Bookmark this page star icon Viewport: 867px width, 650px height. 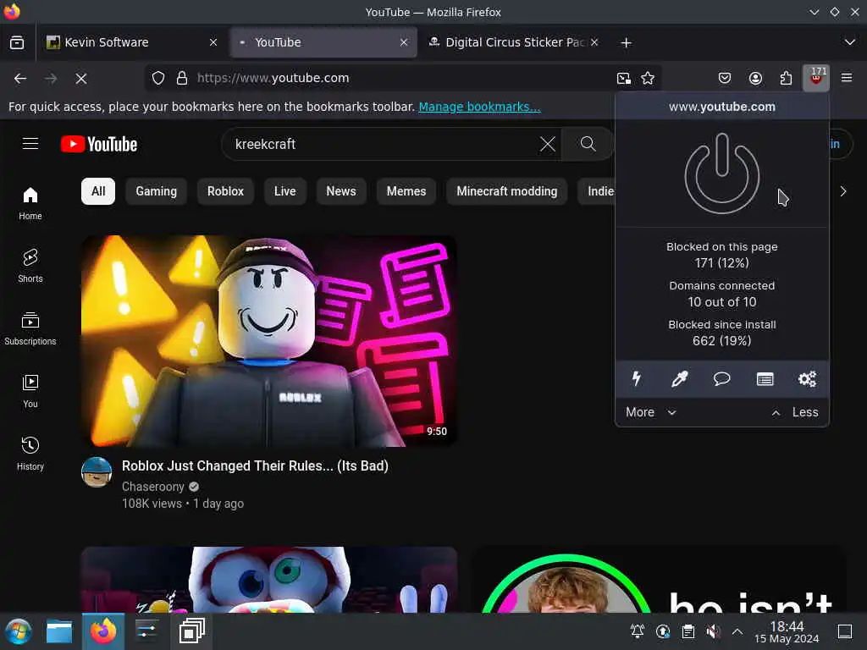[648, 78]
